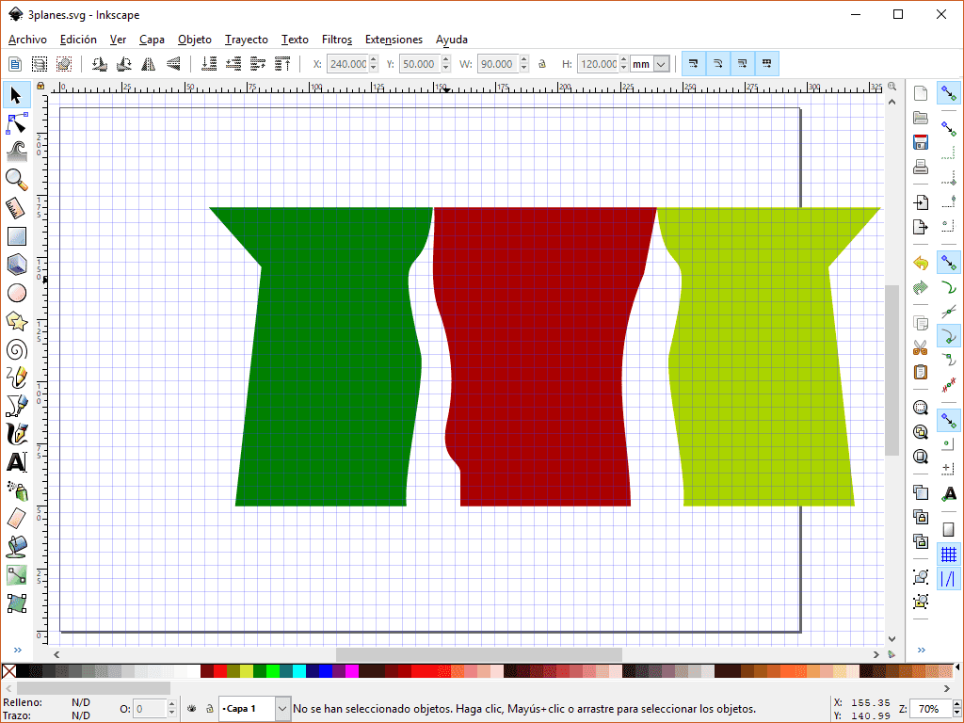Choose the Spiral drawing tool
The height and width of the screenshot is (723, 964).
(16, 350)
